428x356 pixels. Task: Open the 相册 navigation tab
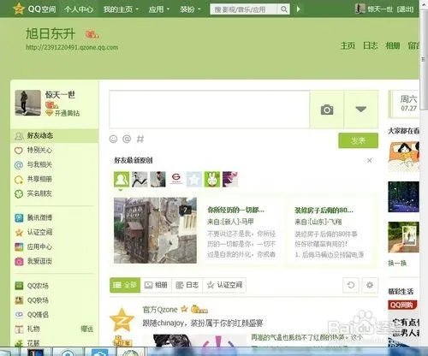[x=393, y=45]
